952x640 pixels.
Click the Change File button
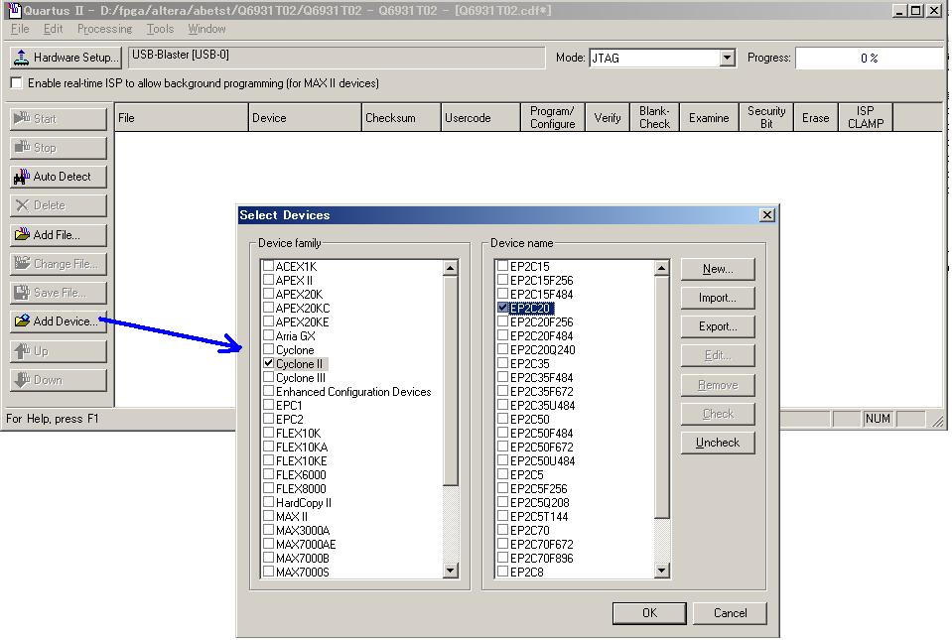pyautogui.click(x=59, y=264)
